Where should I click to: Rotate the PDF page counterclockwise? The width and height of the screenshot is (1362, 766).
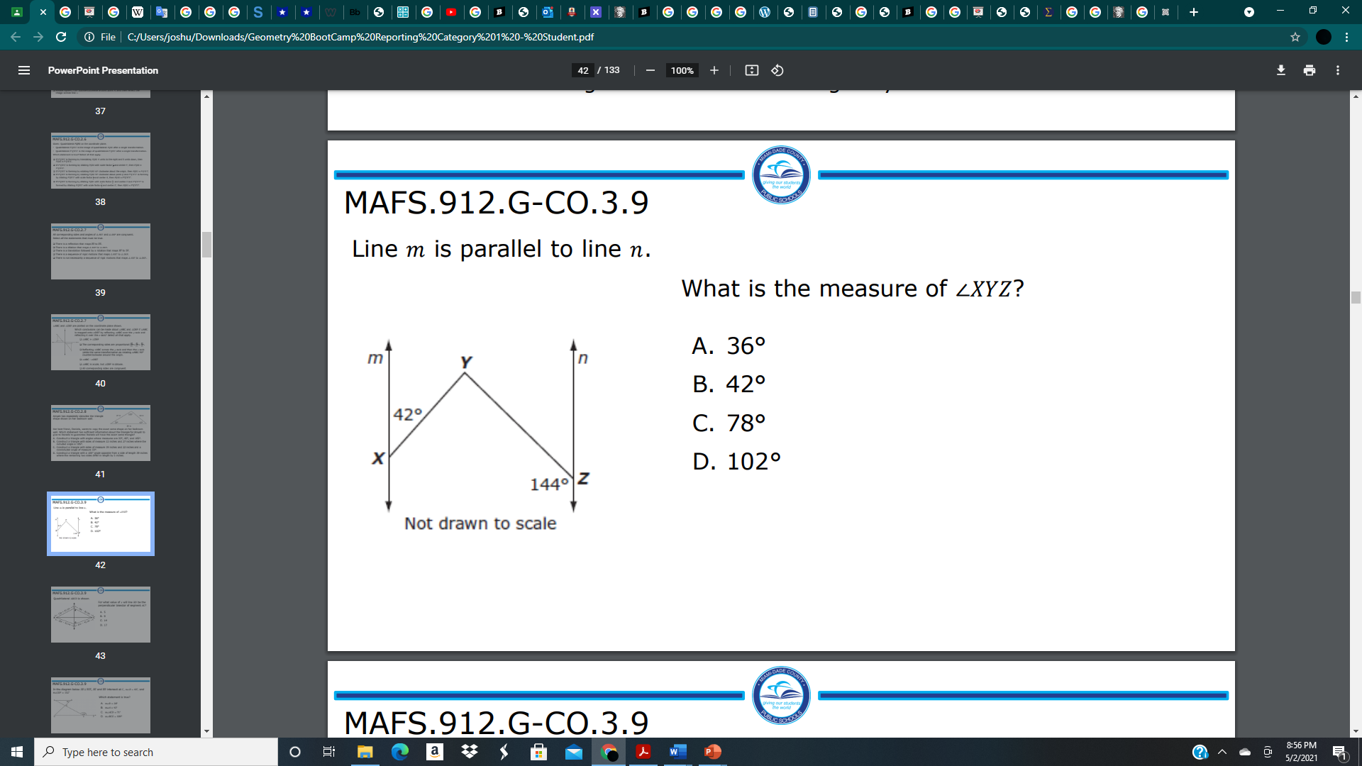[777, 70]
